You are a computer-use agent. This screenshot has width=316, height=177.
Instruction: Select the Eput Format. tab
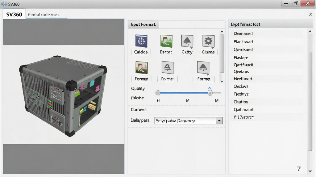143,25
